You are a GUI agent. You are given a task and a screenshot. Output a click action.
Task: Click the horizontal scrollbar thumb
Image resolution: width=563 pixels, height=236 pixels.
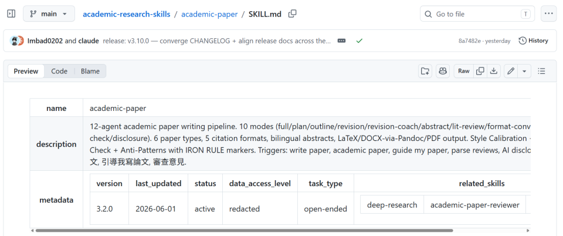pos(244,230)
